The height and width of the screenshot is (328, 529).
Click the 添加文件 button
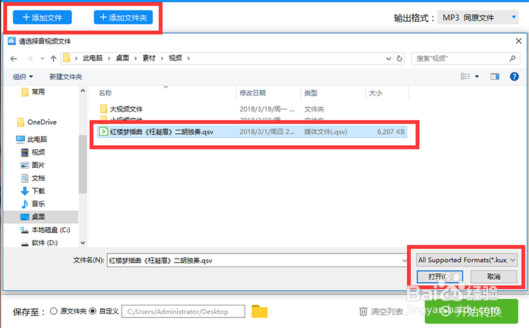click(42, 18)
